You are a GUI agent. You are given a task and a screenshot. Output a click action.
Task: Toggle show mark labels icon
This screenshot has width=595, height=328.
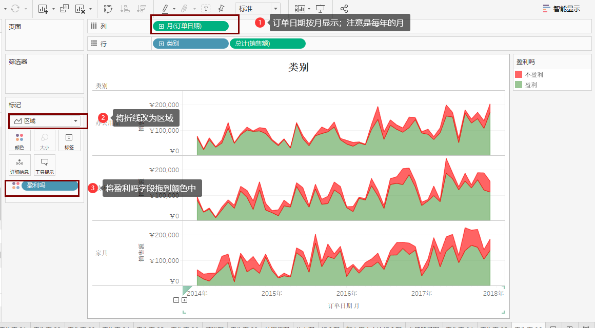[206, 8]
